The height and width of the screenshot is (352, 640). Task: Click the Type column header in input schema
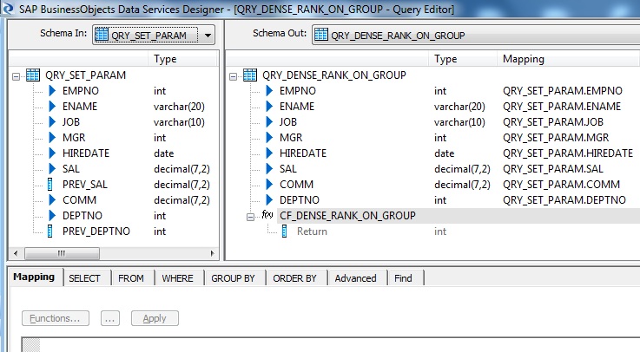click(x=182, y=59)
